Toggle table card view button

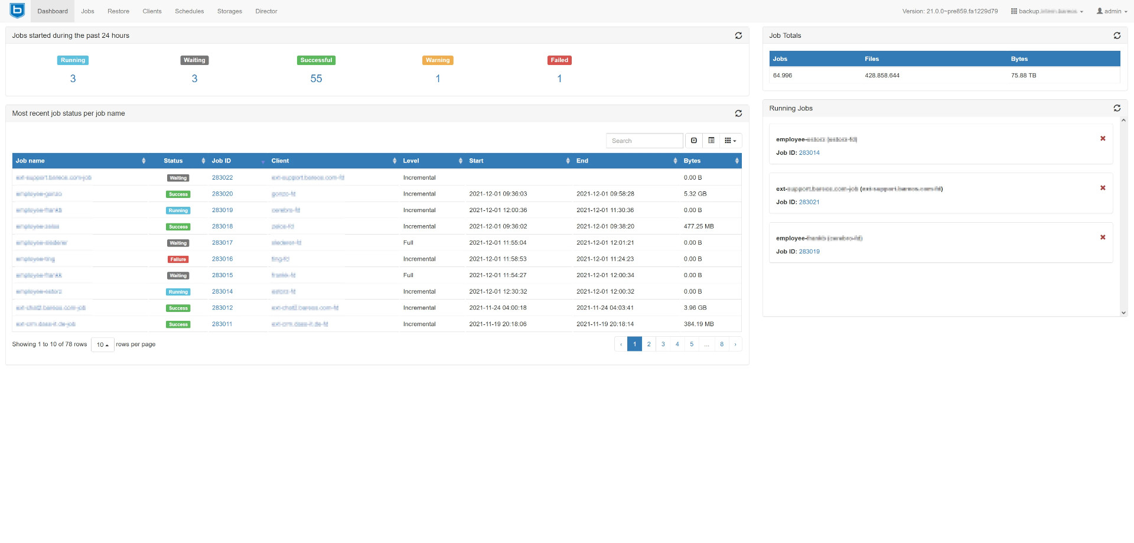pos(711,141)
